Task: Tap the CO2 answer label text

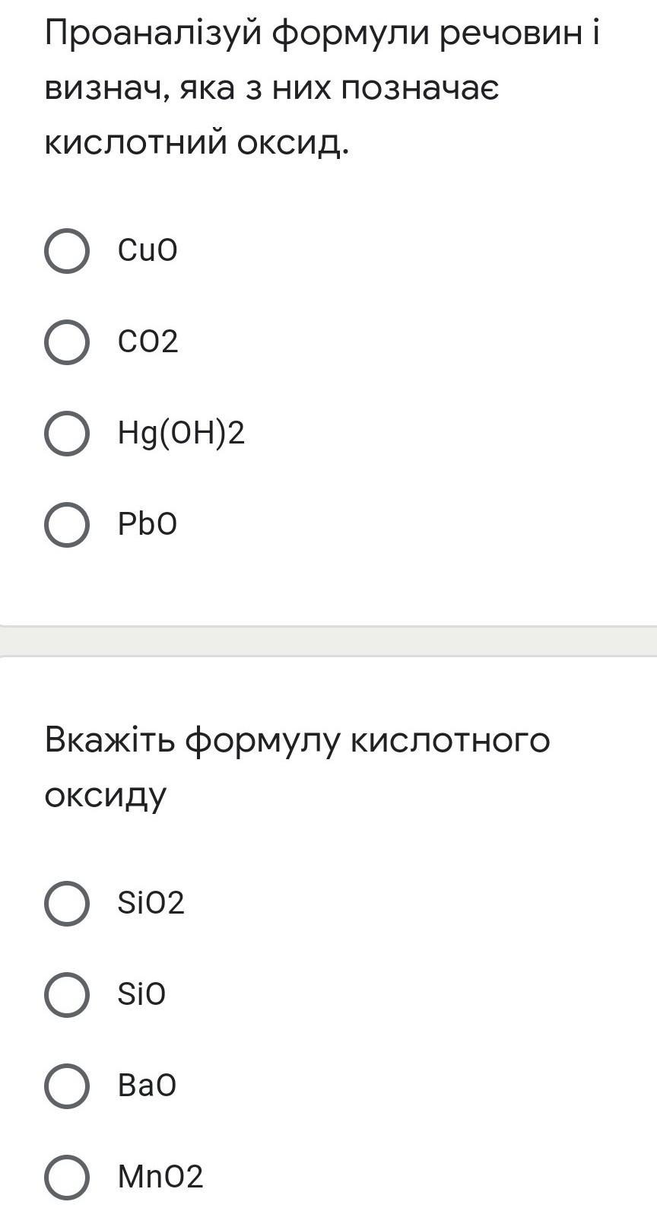Action: point(148,342)
